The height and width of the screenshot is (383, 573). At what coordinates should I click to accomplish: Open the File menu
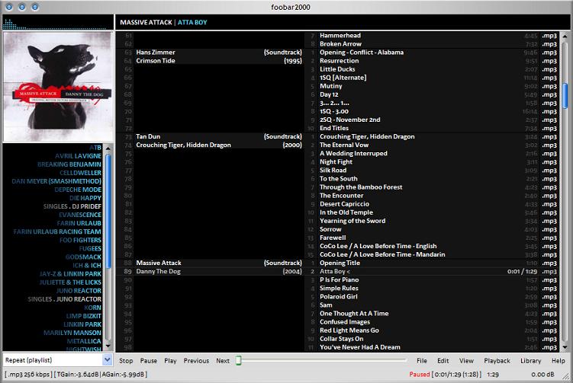coord(422,361)
